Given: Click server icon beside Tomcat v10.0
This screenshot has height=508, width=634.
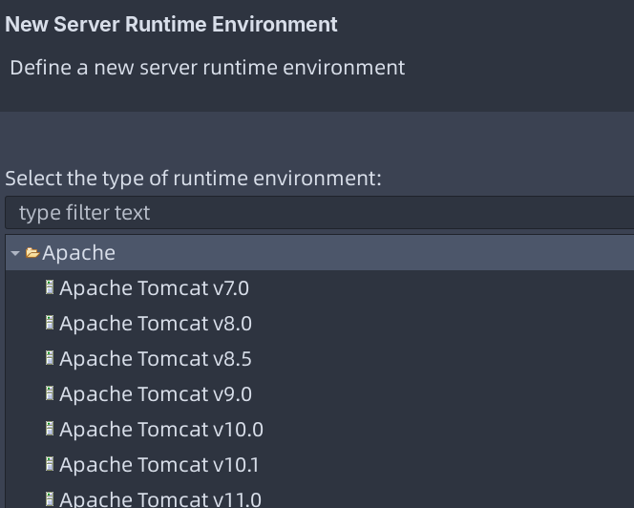Looking at the screenshot, I should [x=50, y=429].
